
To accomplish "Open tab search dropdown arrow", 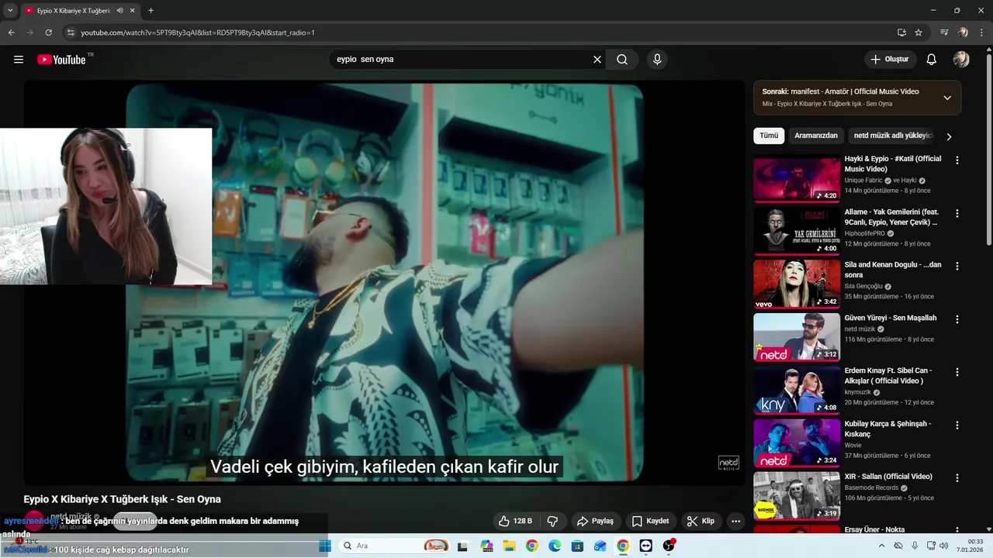I will point(10,11).
